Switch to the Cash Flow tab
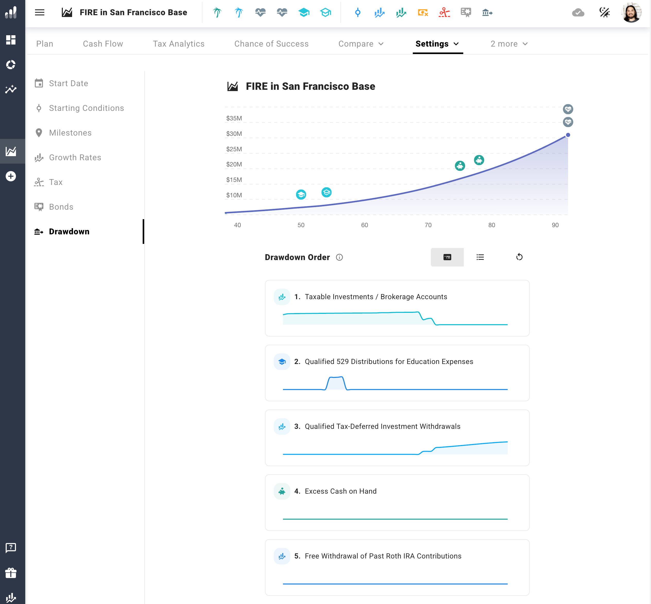Screen dimensions: 651x604 [x=103, y=44]
